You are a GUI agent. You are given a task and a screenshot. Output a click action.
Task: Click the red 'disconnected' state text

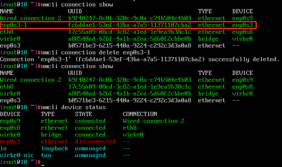point(95,141)
